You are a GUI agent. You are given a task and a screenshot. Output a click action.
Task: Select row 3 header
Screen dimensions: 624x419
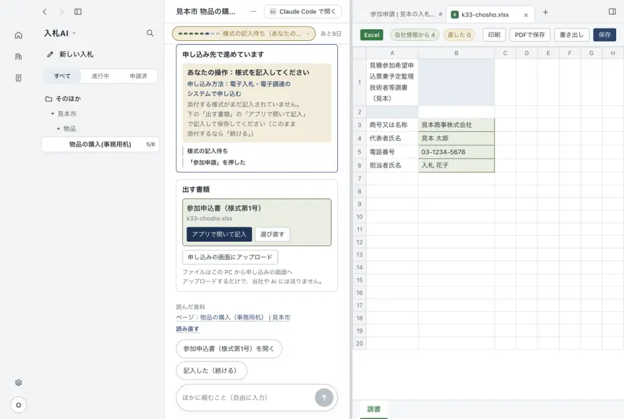[x=359, y=125]
